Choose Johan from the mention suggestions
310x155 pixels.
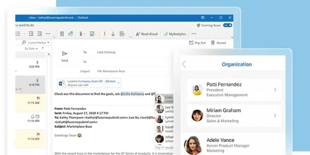click(164, 139)
